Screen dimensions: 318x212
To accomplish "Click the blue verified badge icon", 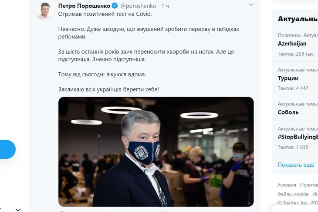I will [x=115, y=6].
